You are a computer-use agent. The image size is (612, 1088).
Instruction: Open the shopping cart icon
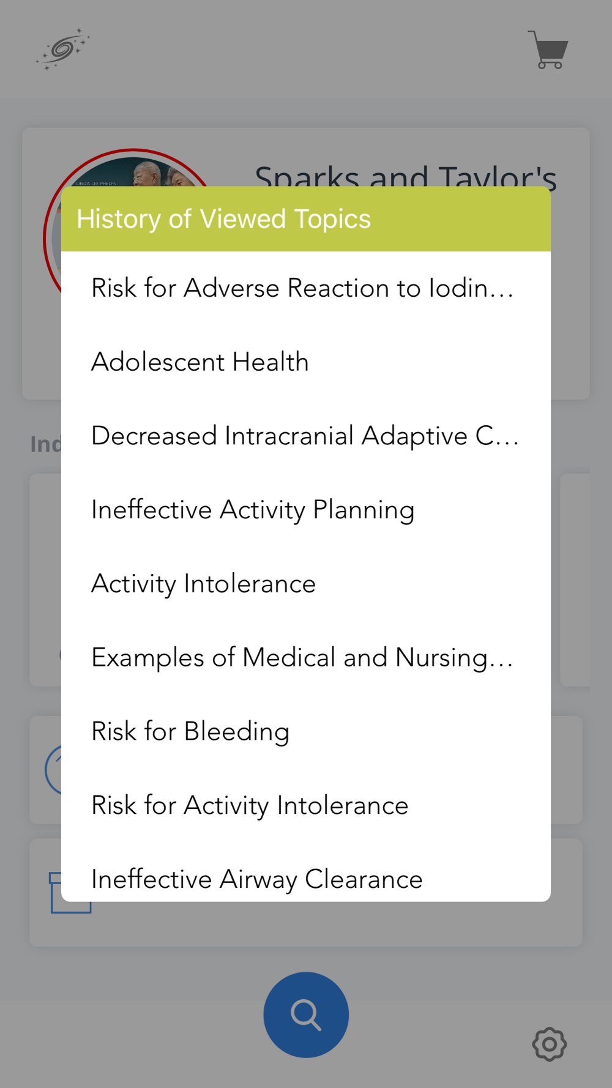548,50
